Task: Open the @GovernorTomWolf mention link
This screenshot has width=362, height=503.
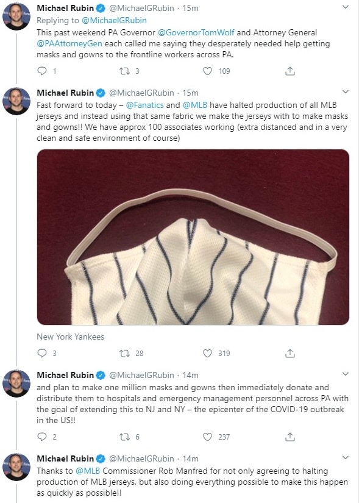Action: (196, 33)
